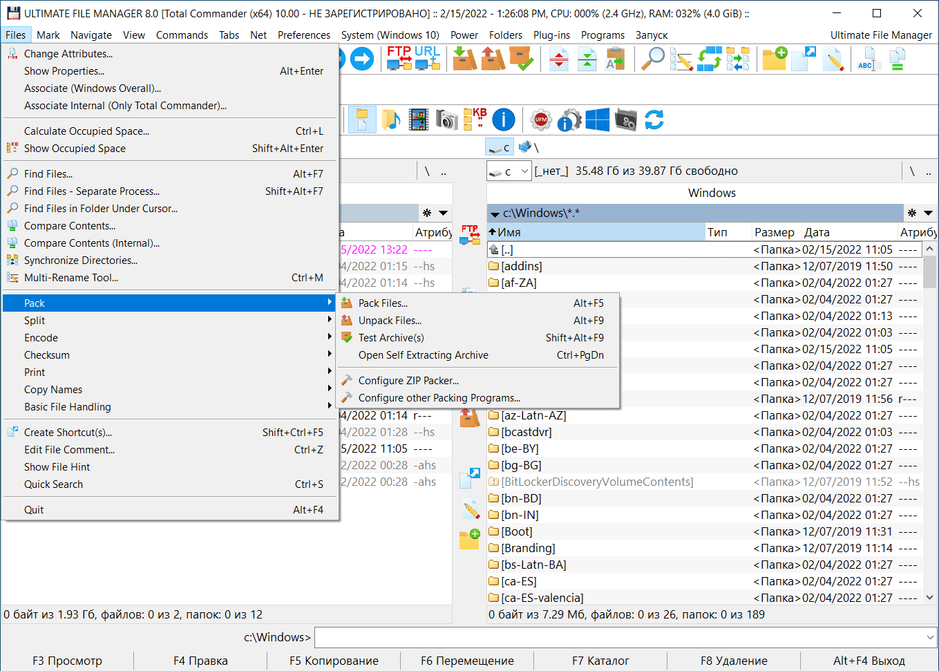Click the pack files box icon in toolbar

[464, 59]
